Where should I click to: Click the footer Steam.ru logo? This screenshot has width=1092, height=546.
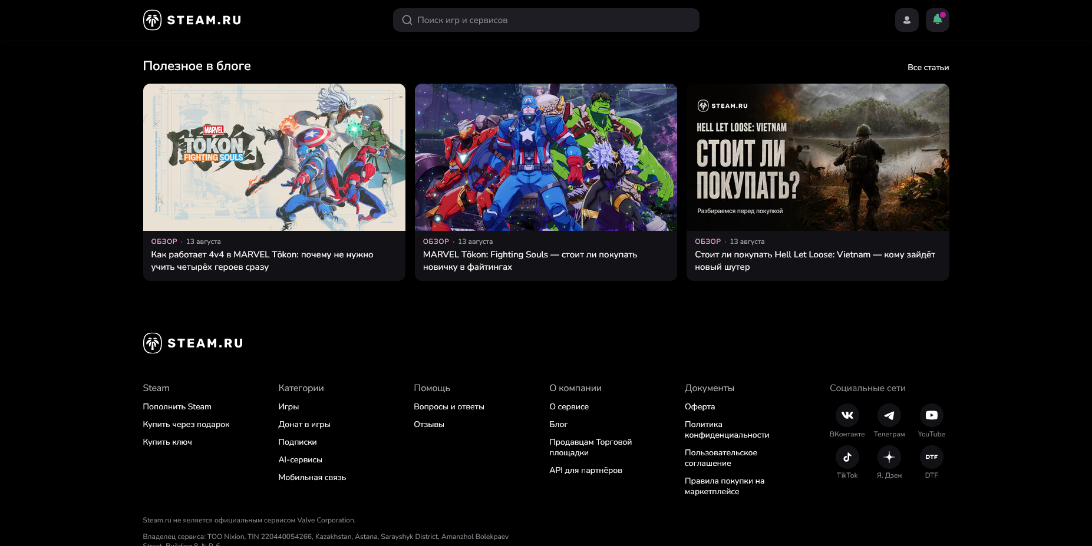[193, 343]
